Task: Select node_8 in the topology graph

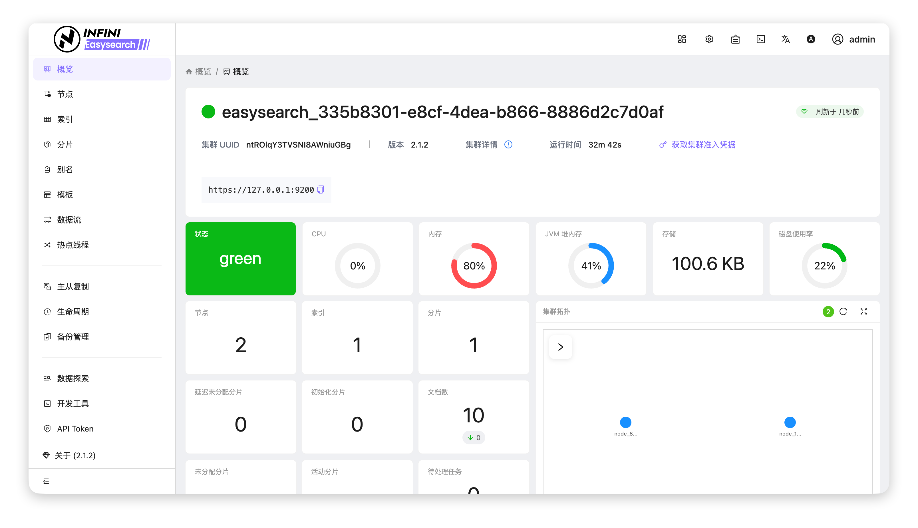Action: [626, 422]
